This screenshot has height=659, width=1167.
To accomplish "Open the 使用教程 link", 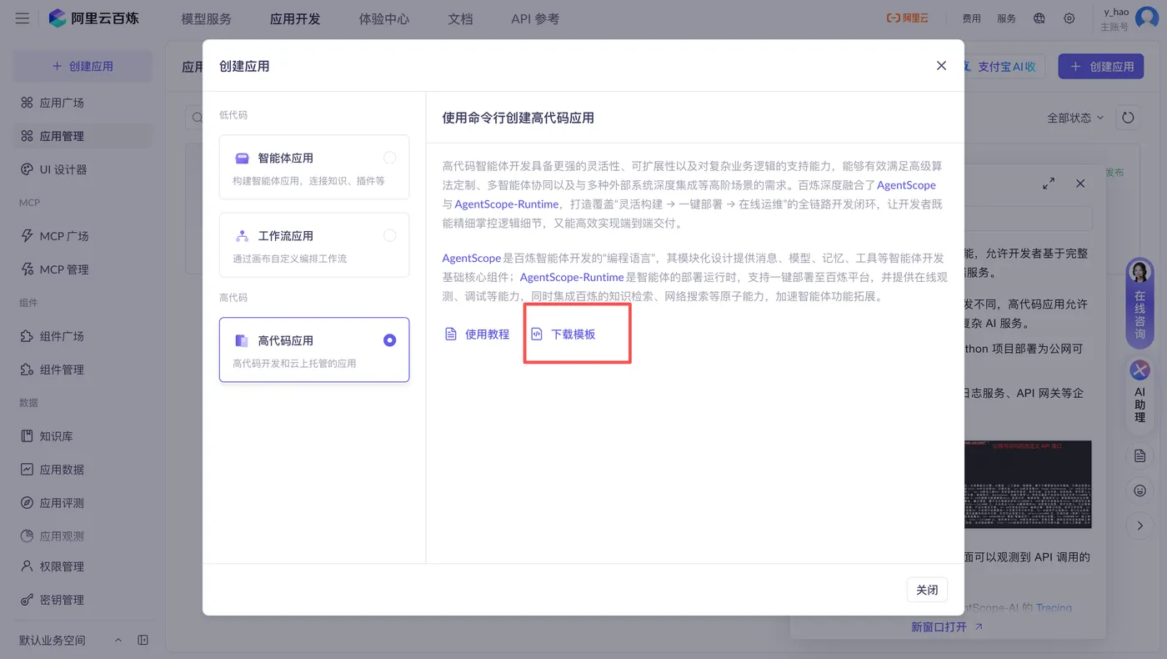I will (487, 334).
